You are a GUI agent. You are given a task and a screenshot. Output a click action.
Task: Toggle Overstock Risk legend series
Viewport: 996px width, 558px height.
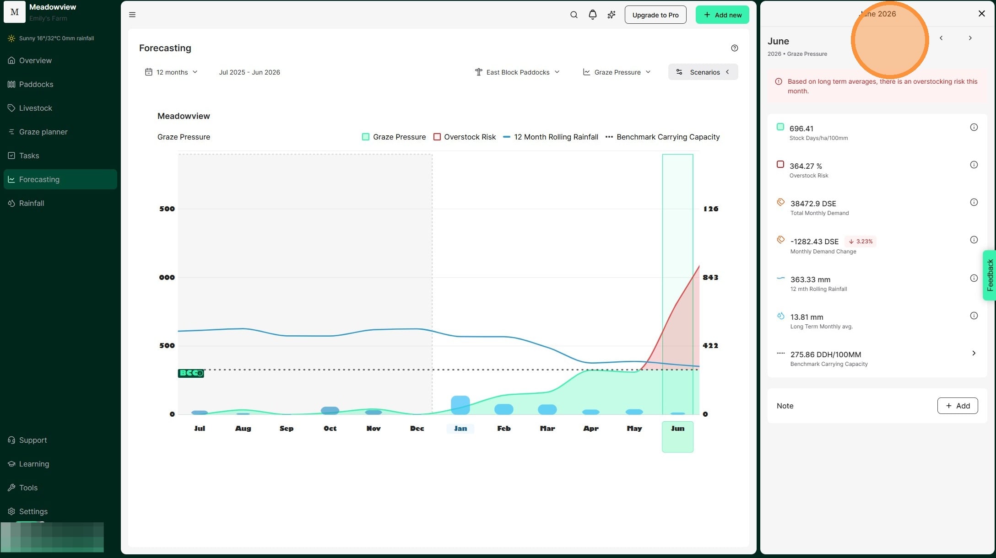click(465, 137)
